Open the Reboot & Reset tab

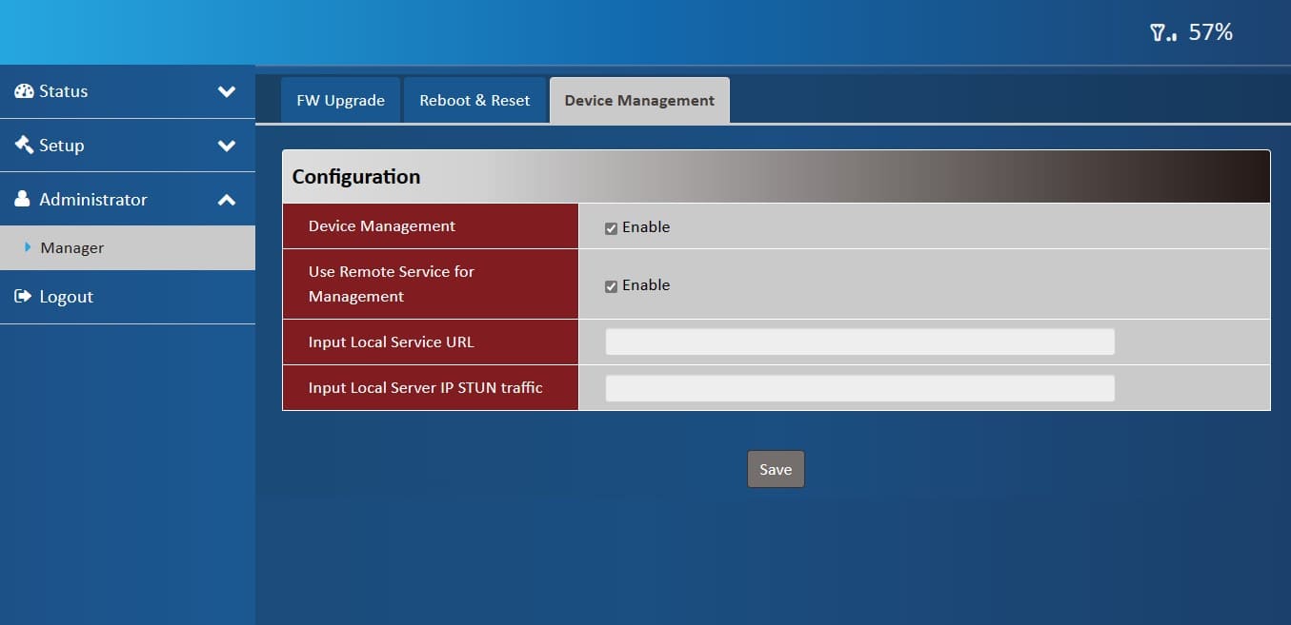pyautogui.click(x=474, y=101)
